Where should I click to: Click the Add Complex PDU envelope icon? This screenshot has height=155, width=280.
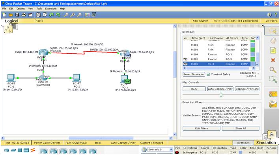click(273, 104)
